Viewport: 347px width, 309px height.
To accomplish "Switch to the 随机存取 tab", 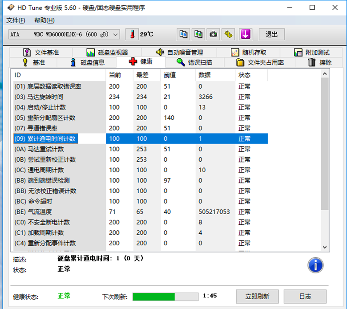I will (249, 53).
